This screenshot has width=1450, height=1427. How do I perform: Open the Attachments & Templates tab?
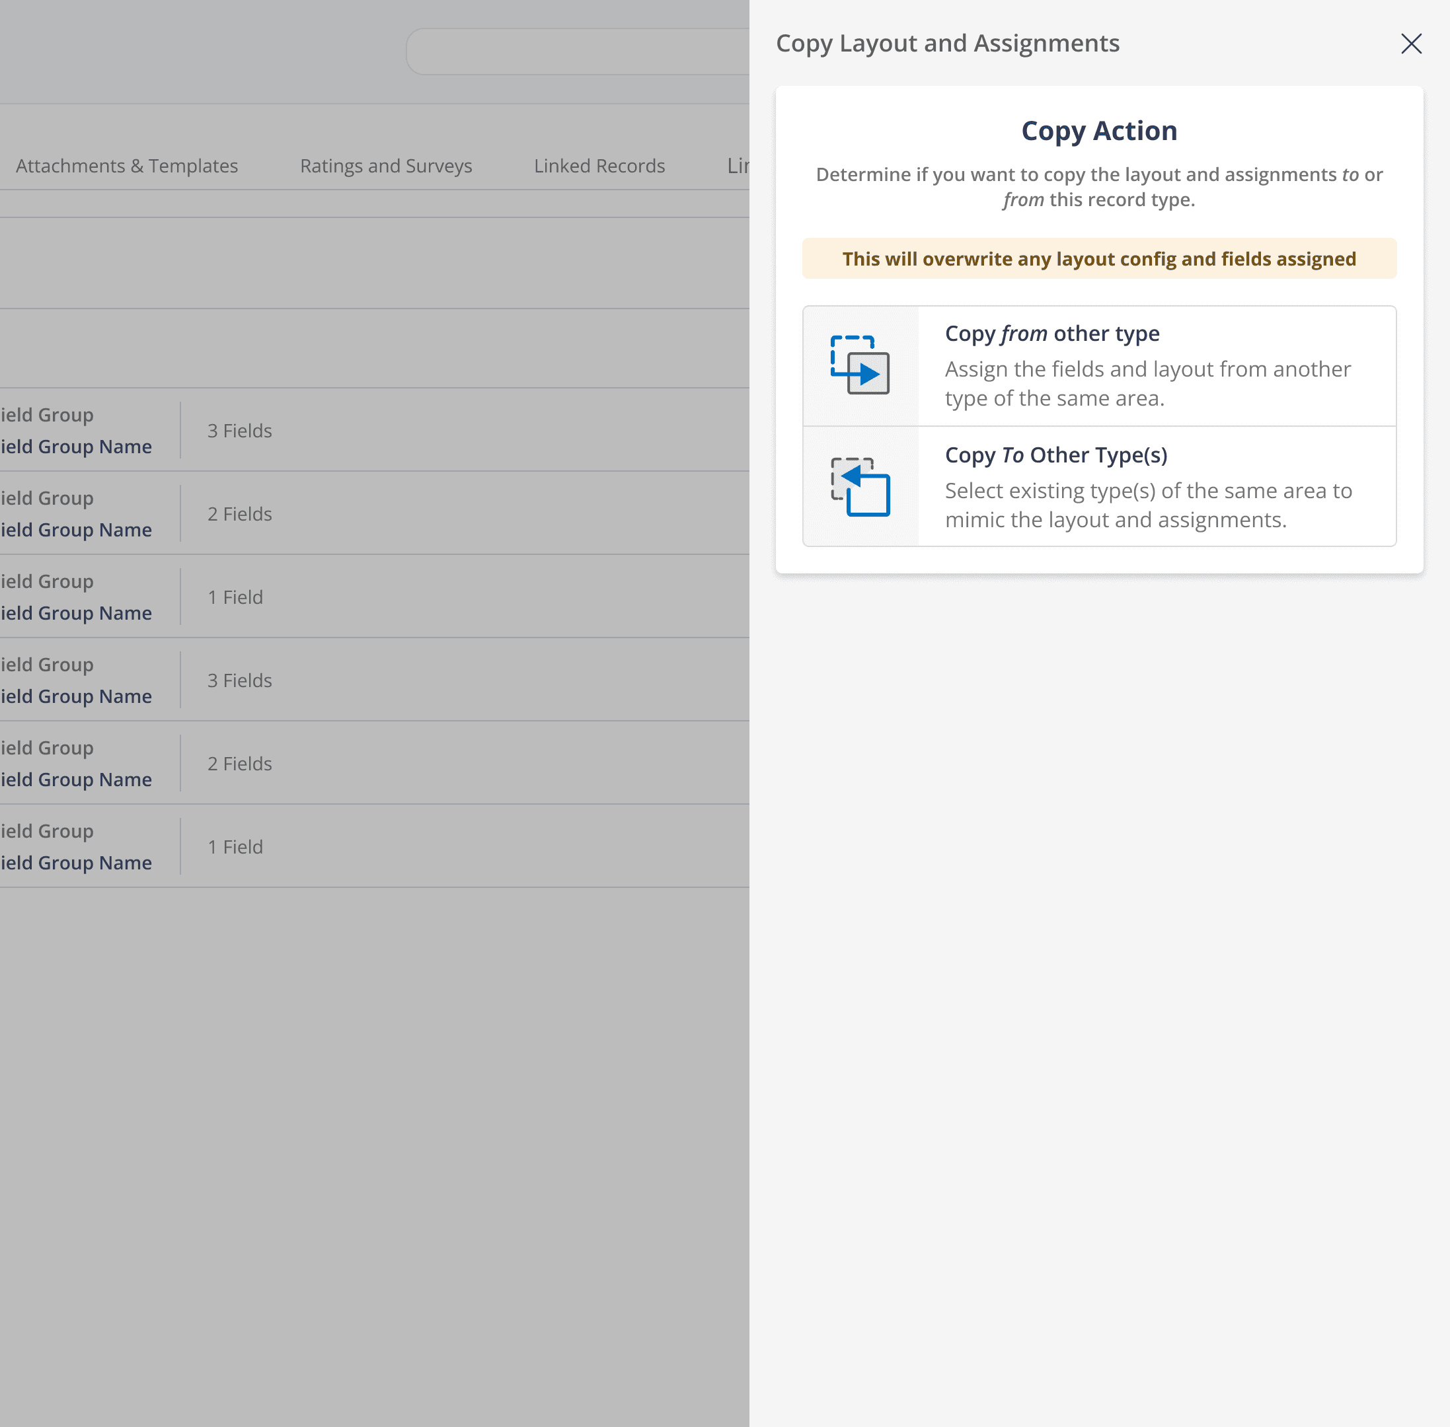127,166
